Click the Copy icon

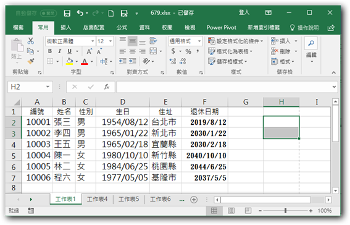click(x=31, y=51)
